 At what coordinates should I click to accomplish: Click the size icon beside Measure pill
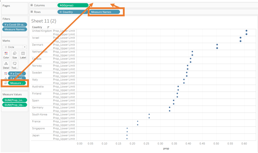click(x=6, y=83)
